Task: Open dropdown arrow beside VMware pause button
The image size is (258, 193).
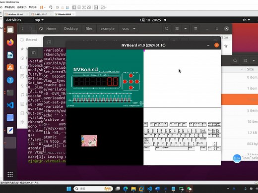Action: click(45, 7)
